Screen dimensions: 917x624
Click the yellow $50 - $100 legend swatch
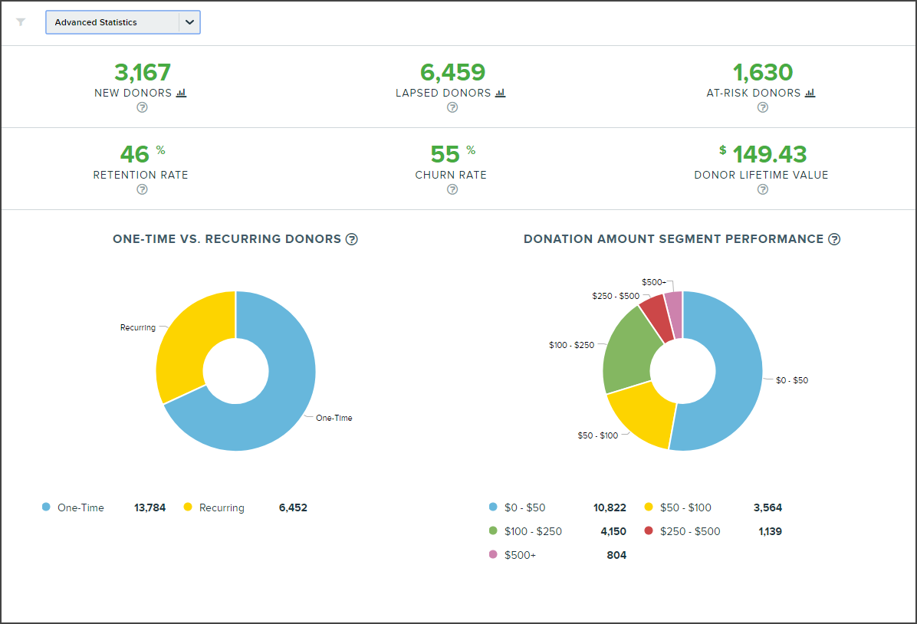coord(649,507)
